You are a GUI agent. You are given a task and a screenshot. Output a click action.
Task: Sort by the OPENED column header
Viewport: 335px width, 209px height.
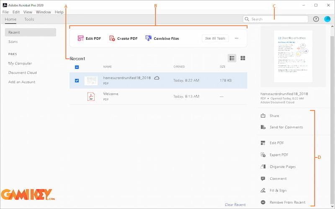[179, 67]
